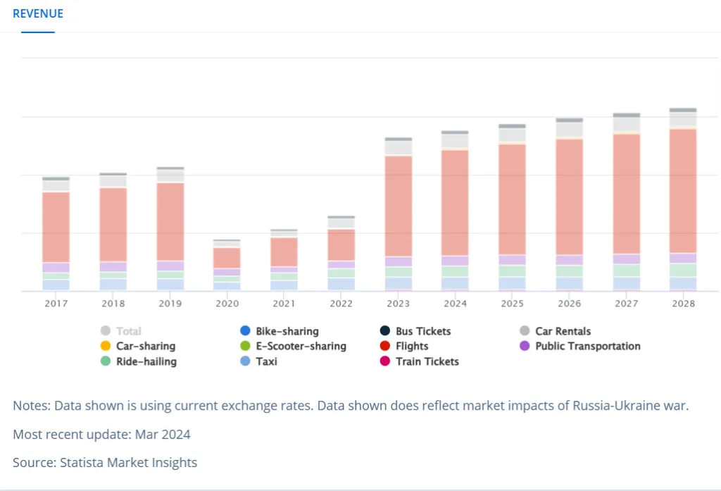Click the E-Scooter-sharing green legend dot
The image size is (721, 491).
pos(245,347)
